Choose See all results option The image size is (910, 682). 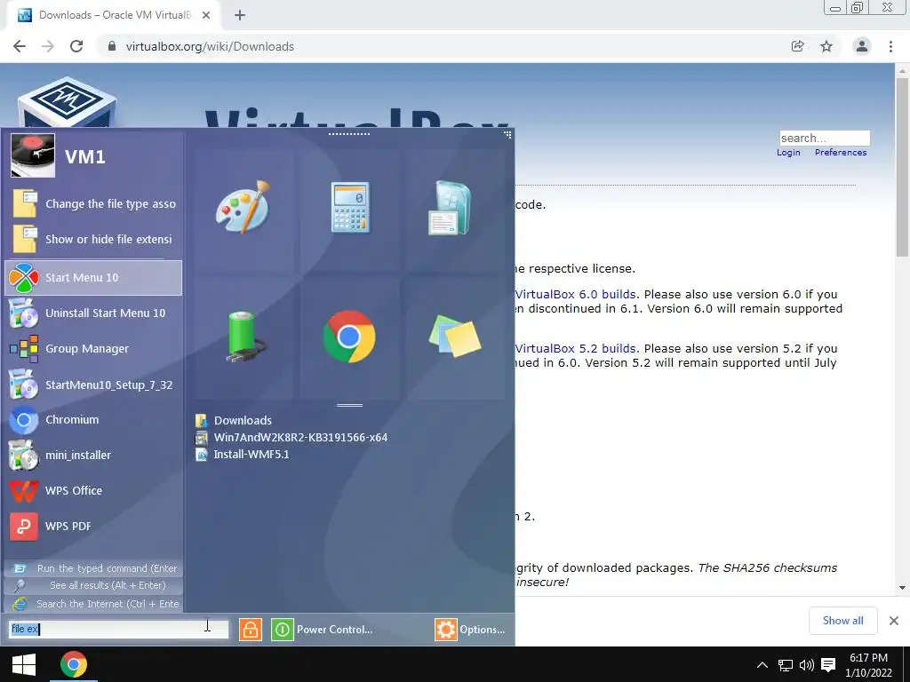(x=93, y=586)
